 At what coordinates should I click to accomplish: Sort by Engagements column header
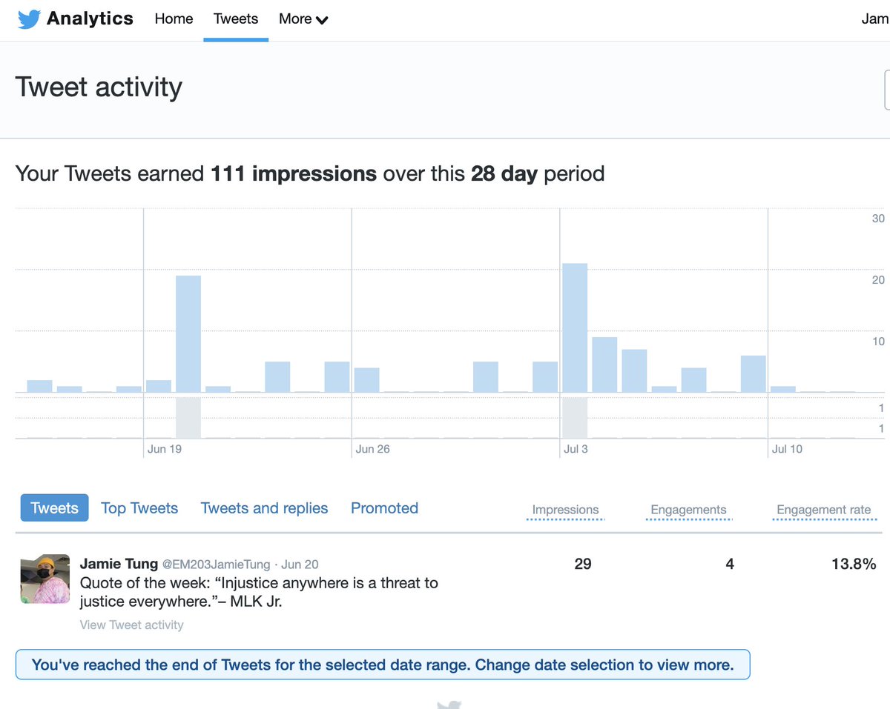click(x=688, y=510)
